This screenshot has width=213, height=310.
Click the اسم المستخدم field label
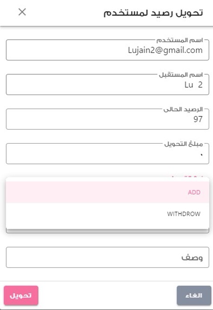pyautogui.click(x=180, y=40)
